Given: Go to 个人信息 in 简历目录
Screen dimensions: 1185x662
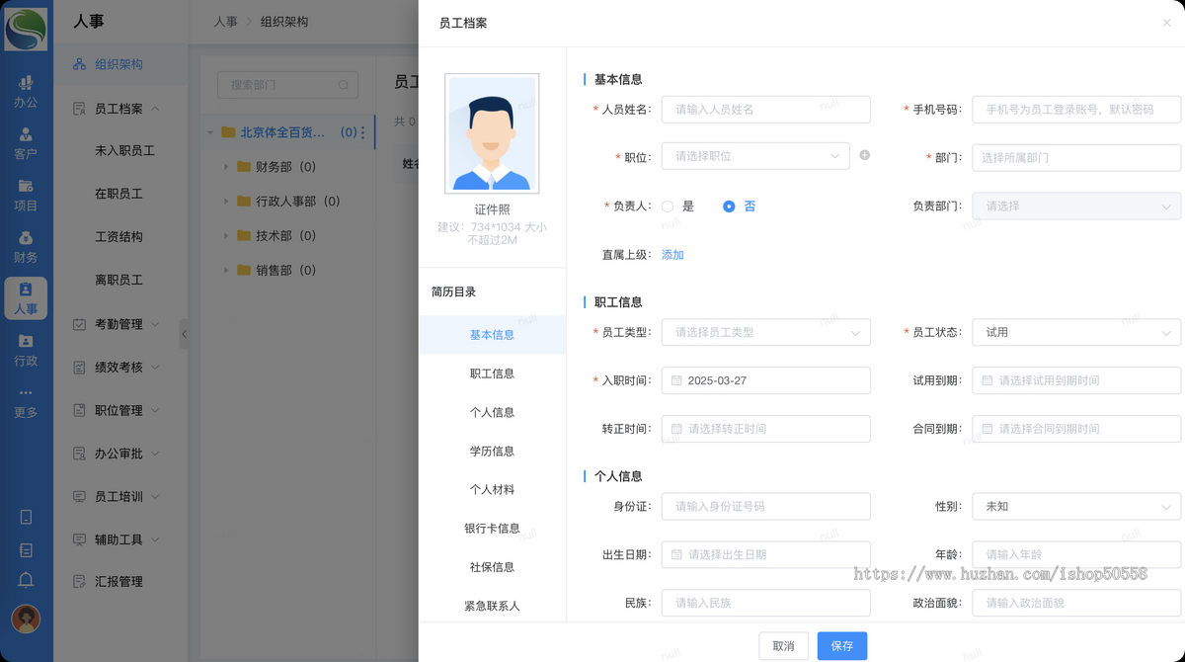Looking at the screenshot, I should 492,412.
